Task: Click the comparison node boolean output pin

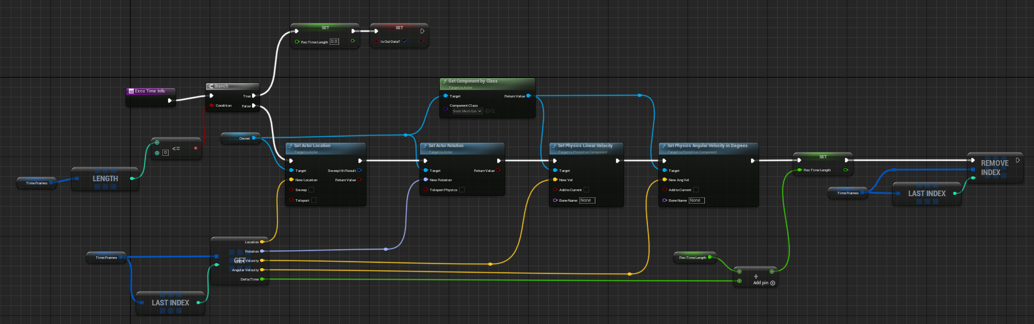Action: [x=196, y=148]
